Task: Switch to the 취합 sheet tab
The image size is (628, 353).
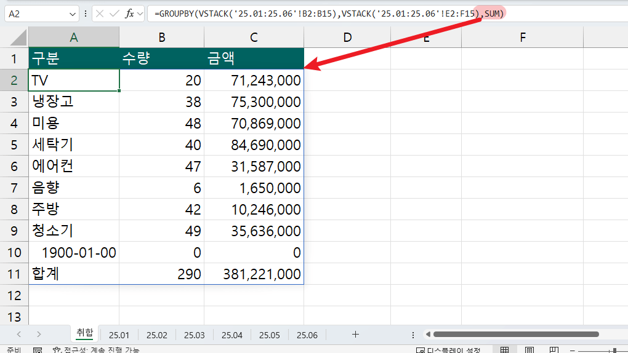Action: pyautogui.click(x=84, y=333)
